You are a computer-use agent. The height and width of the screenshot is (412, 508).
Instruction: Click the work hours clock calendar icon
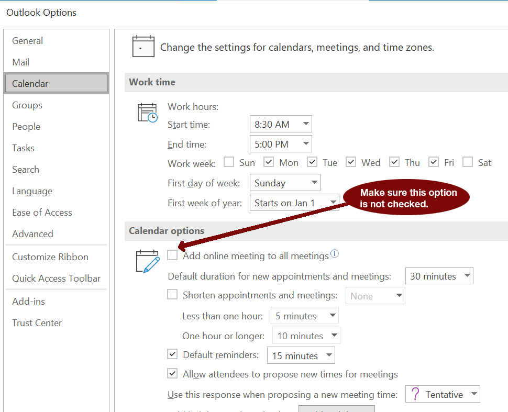pyautogui.click(x=147, y=113)
